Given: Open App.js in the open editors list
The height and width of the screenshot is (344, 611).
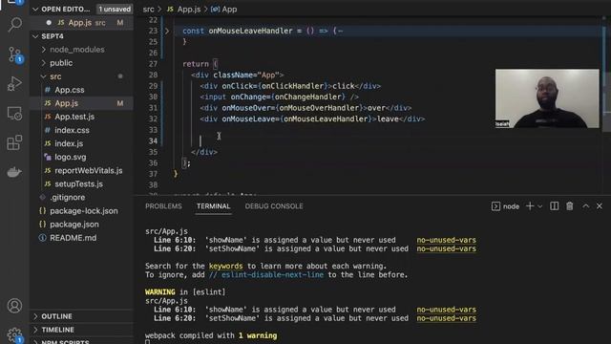Looking at the screenshot, I should 82,23.
